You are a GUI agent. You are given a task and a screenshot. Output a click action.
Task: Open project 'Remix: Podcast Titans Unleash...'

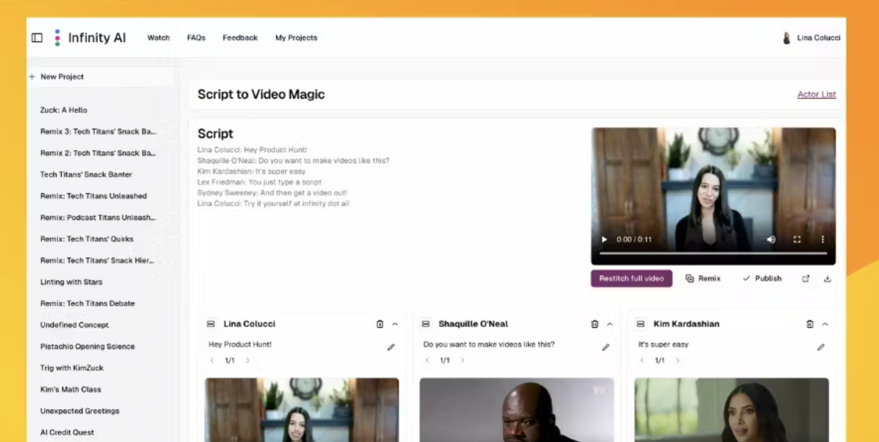tap(98, 218)
